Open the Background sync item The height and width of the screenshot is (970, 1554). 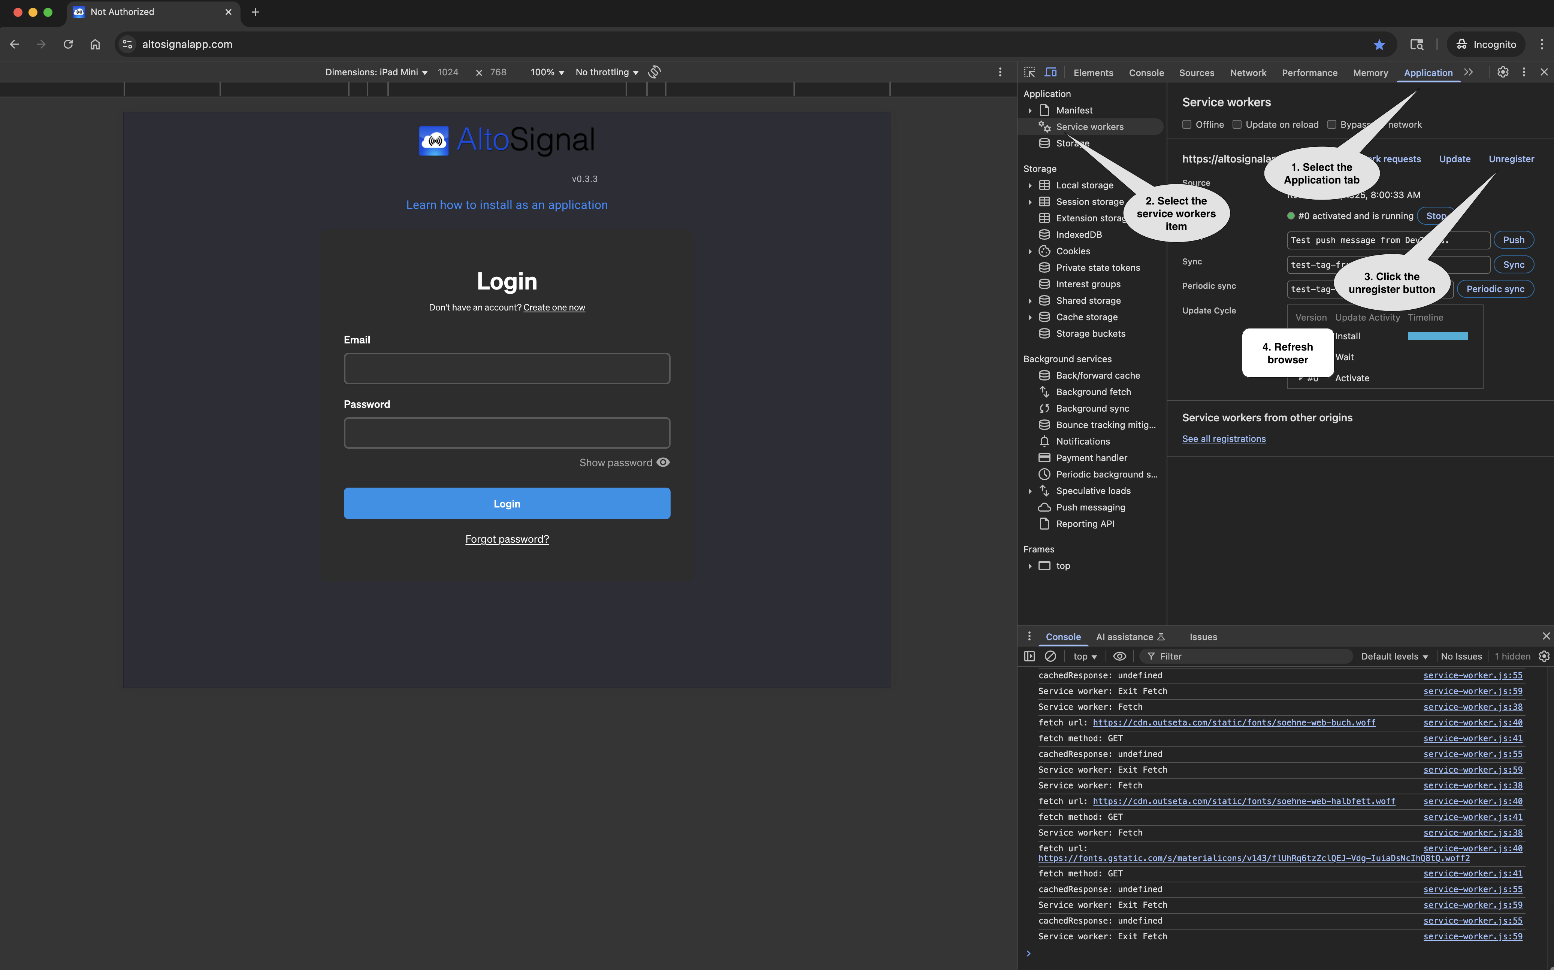tap(1092, 408)
